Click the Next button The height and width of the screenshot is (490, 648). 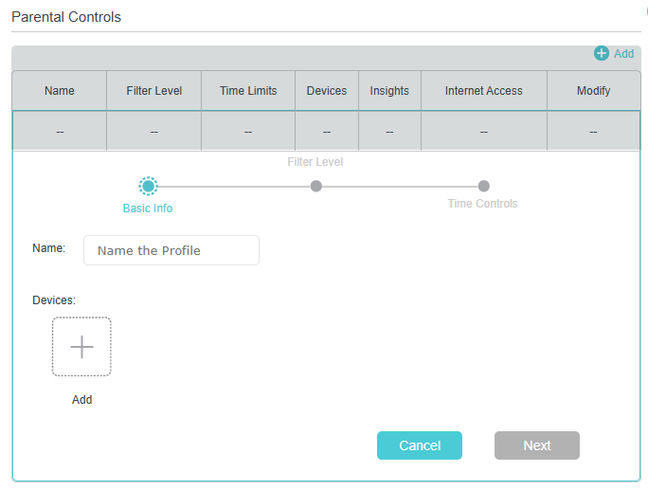click(537, 445)
